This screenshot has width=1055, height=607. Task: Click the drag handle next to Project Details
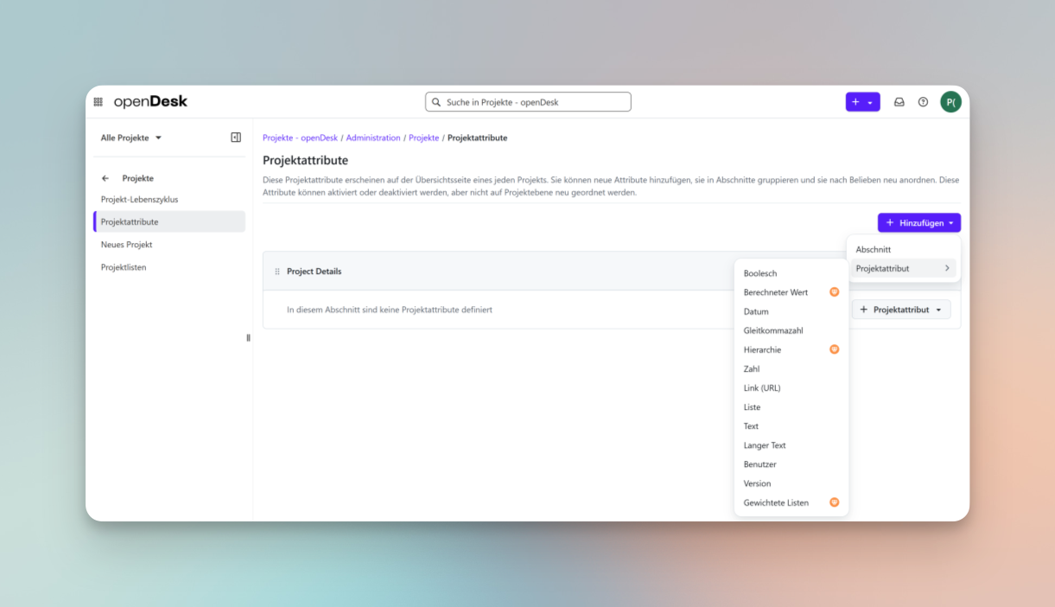click(x=277, y=271)
